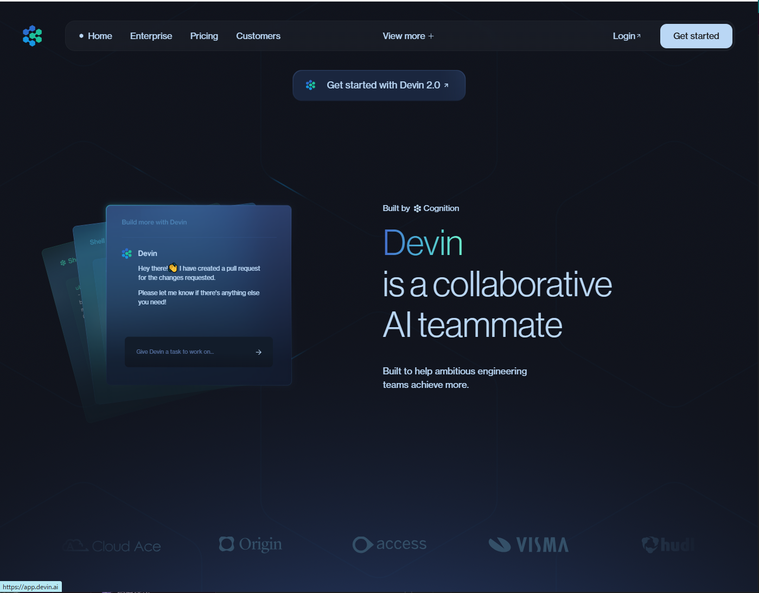Click the 'AI teammate' headline text
Viewport: 759px width, 593px height.
(x=473, y=325)
